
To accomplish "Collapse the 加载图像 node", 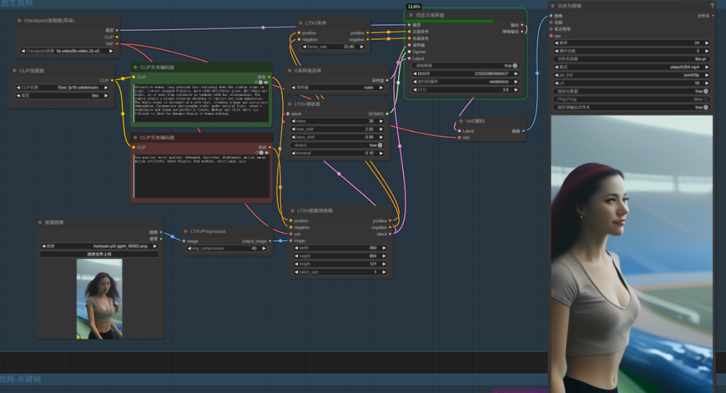I will point(40,223).
